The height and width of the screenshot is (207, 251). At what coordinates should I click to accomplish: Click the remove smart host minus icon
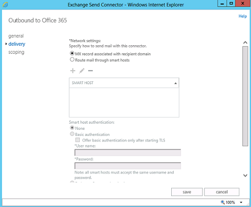point(90,71)
